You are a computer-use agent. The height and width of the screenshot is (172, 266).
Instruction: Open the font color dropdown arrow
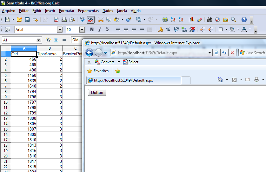(250, 30)
